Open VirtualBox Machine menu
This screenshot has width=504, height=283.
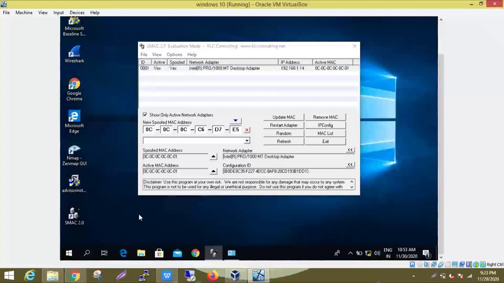(x=24, y=13)
